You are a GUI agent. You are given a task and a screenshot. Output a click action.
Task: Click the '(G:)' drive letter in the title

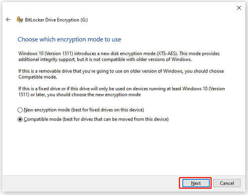84,20
